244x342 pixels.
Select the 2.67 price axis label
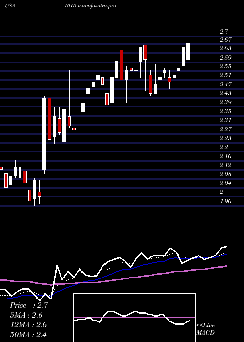click(225, 40)
